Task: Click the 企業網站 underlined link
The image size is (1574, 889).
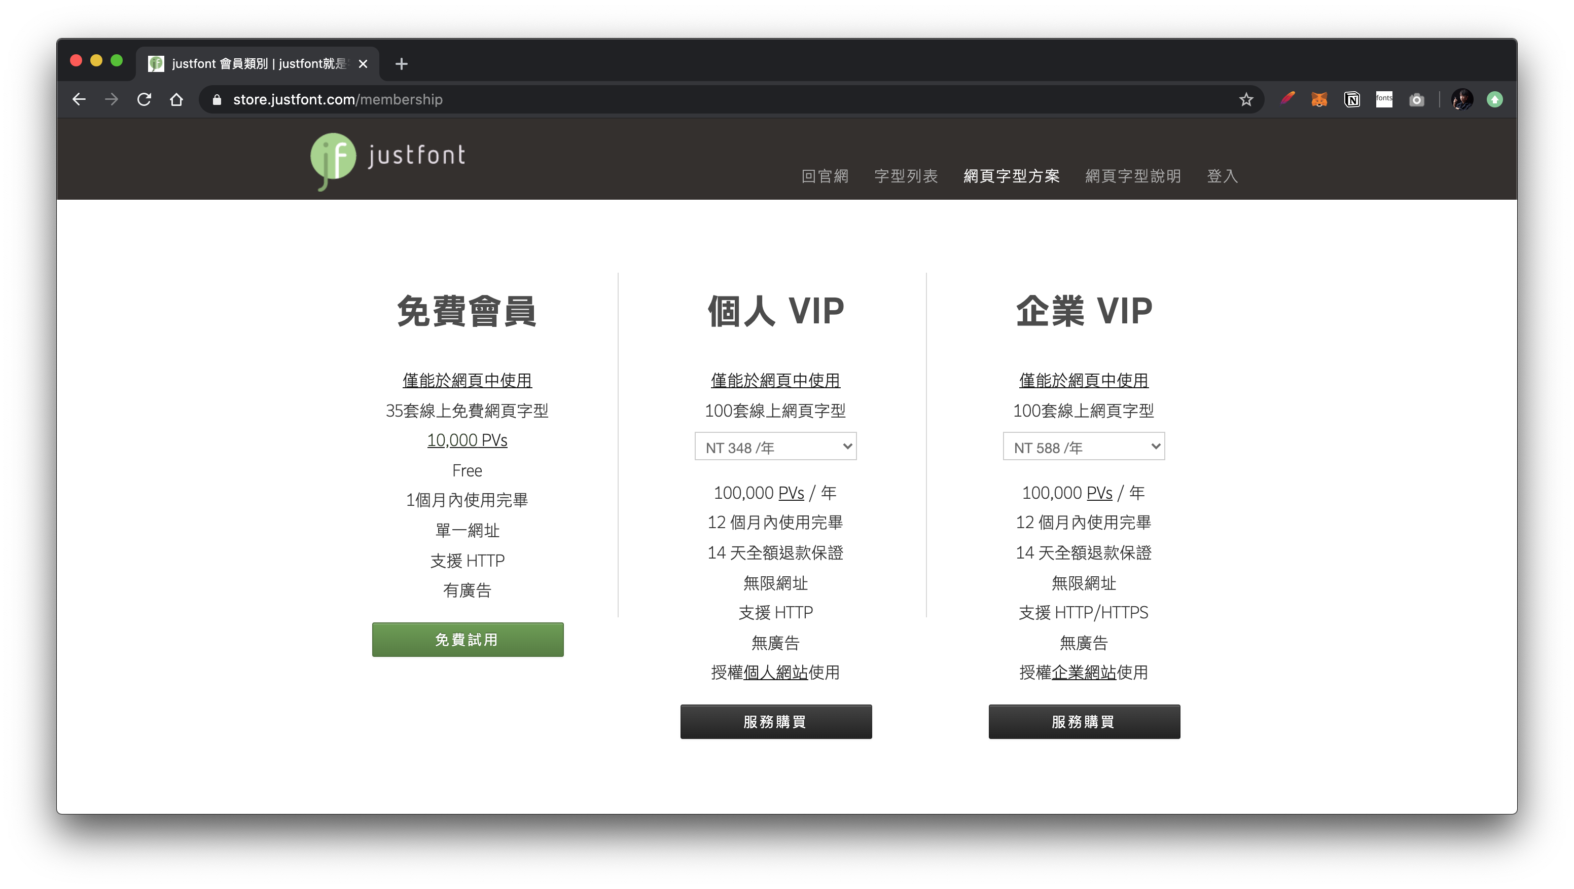Action: (x=1083, y=672)
